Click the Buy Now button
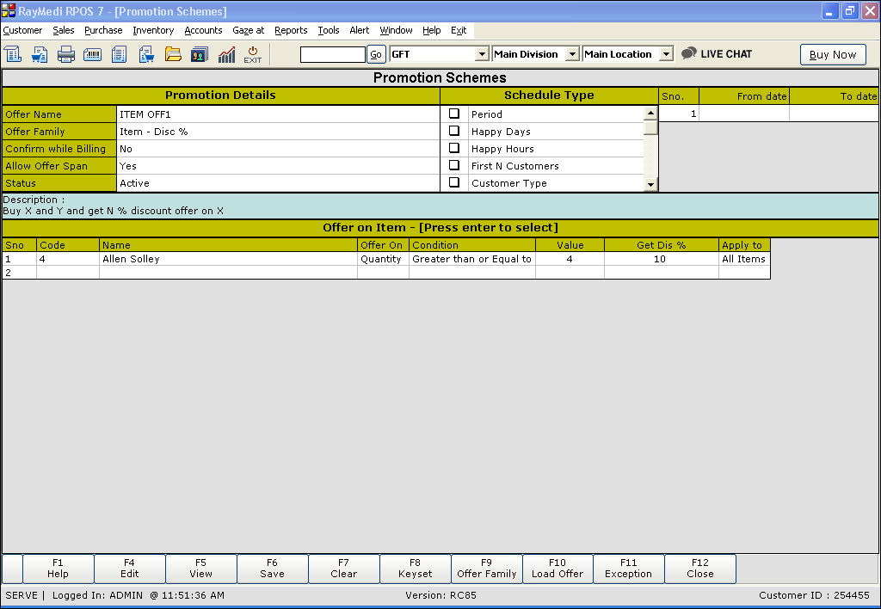 click(833, 54)
